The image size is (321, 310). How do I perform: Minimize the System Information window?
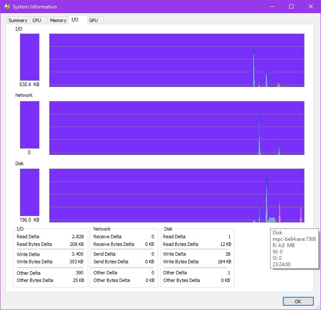[272, 6]
